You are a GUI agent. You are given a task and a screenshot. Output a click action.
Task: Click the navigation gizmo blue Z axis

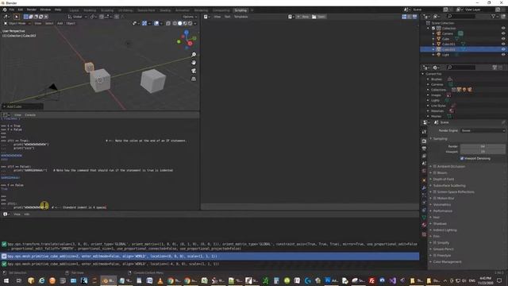(187, 33)
